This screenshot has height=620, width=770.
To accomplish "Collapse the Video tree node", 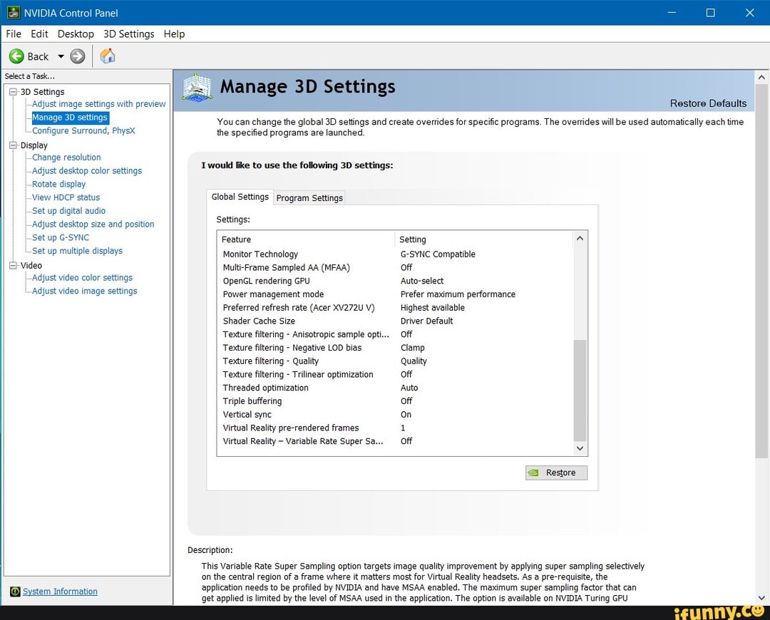I will pos(14,265).
